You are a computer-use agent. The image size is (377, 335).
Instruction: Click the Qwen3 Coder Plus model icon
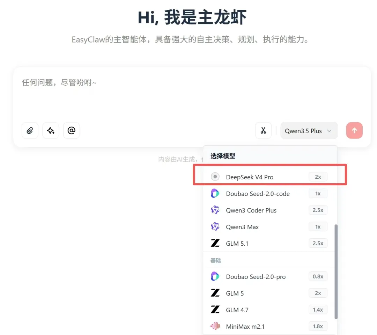pyautogui.click(x=215, y=210)
